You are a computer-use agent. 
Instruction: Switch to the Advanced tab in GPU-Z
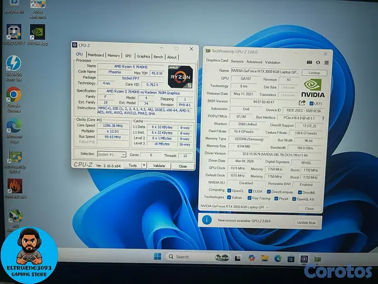(x=255, y=62)
